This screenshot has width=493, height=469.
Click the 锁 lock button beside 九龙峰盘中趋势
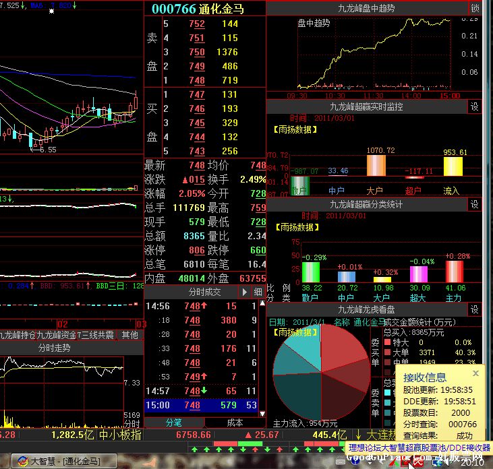475,8
